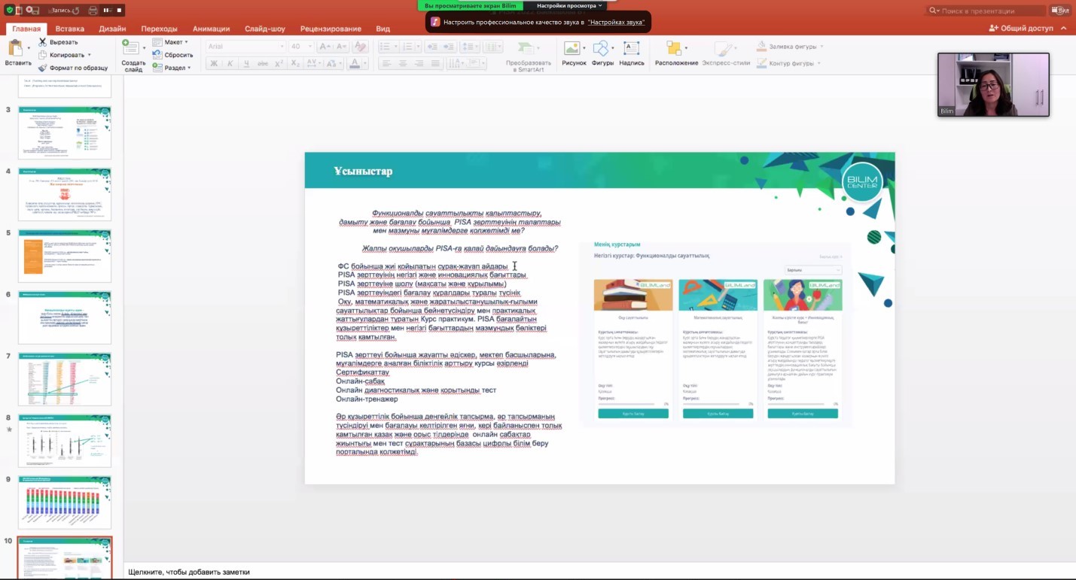Click the Format Painter brush icon
Image resolution: width=1076 pixels, height=580 pixels.
tap(43, 68)
